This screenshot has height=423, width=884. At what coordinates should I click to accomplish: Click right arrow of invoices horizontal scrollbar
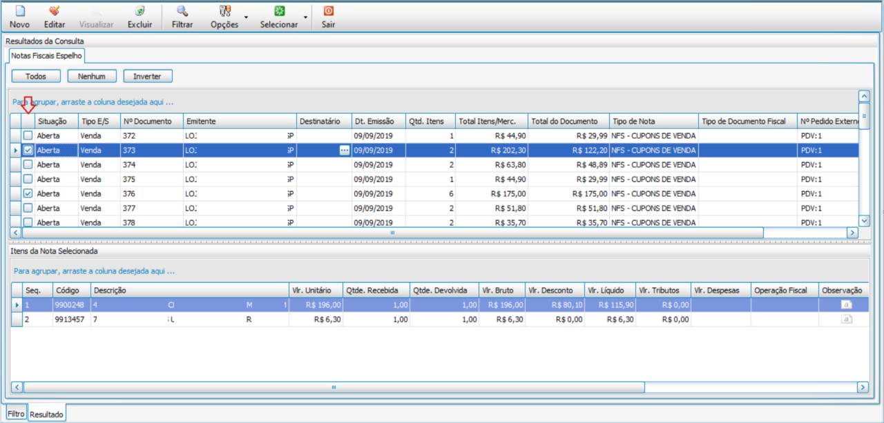pos(852,233)
